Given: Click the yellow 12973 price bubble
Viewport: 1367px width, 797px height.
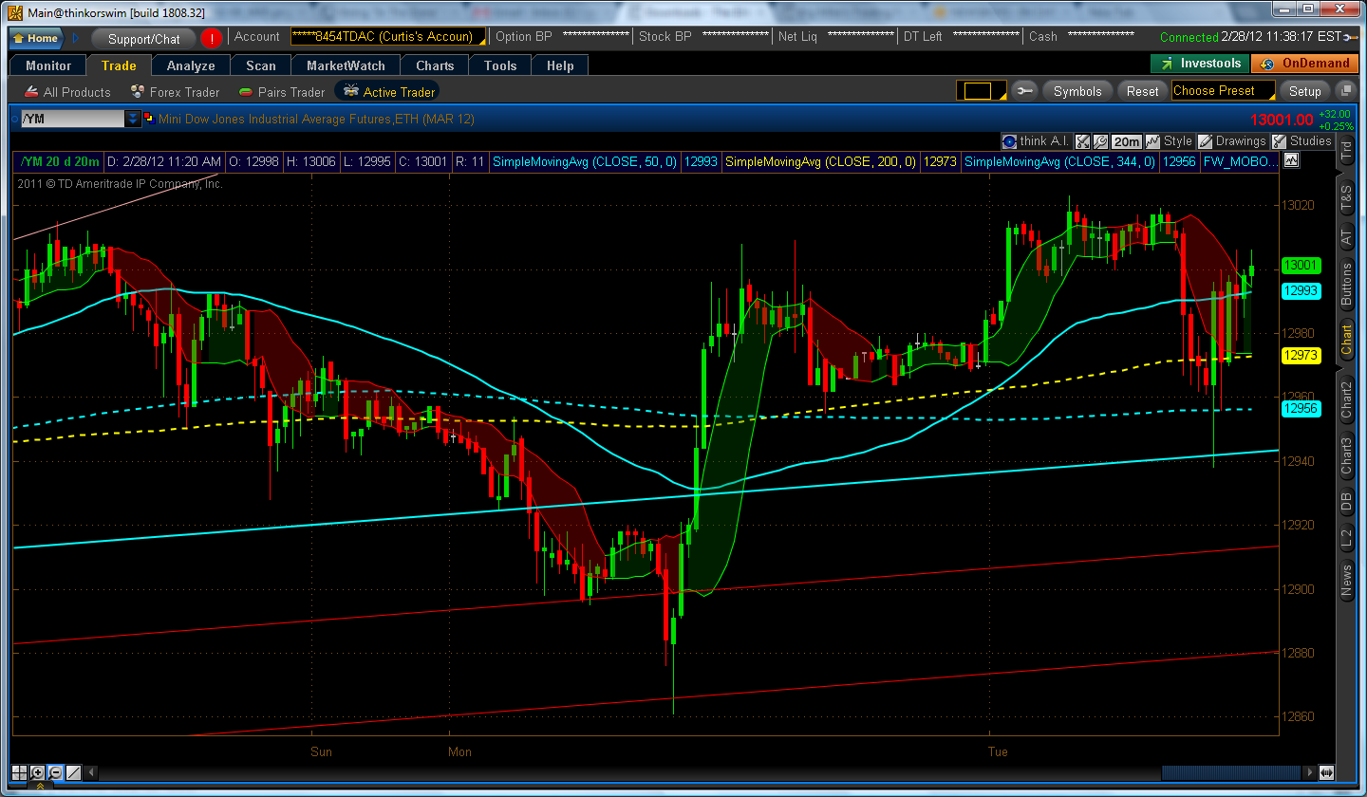Looking at the screenshot, I should pos(1301,355).
